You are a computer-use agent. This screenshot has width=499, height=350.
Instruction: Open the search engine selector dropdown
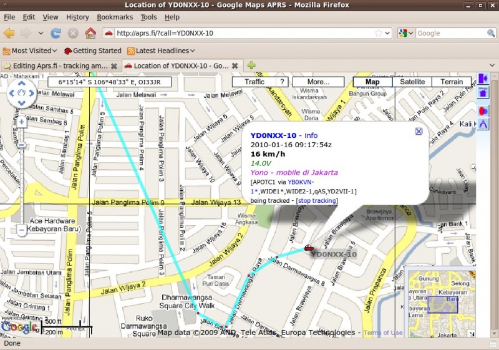[406, 33]
